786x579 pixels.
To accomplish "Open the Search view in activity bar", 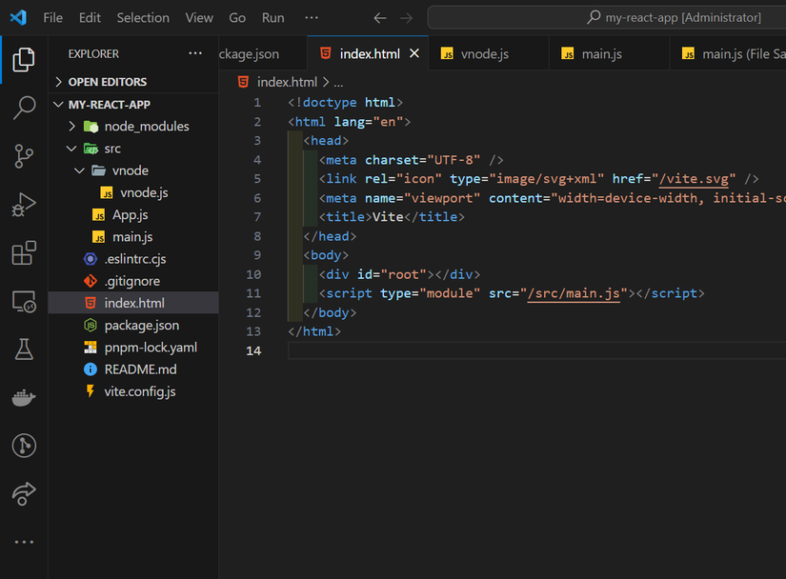I will point(24,109).
